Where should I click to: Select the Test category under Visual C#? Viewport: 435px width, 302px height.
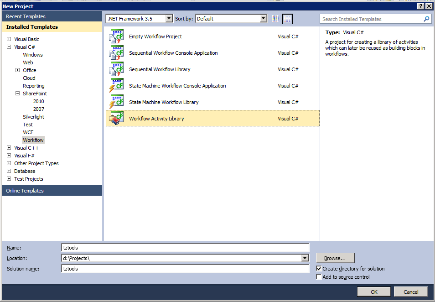pos(28,125)
